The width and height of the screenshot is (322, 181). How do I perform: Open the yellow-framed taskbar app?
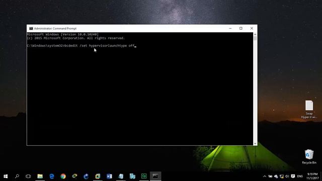click(x=98, y=176)
